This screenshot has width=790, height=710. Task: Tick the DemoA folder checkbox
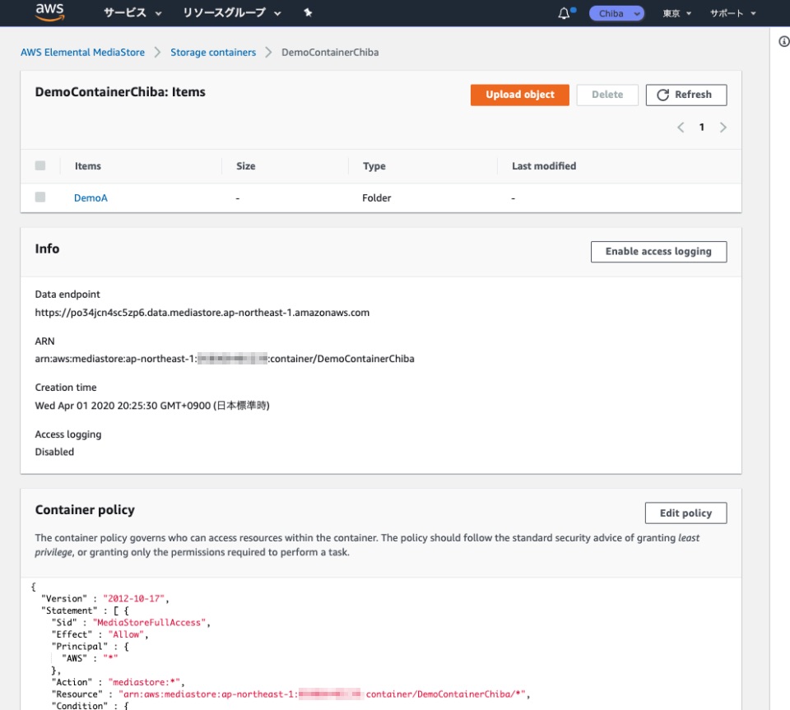40,197
